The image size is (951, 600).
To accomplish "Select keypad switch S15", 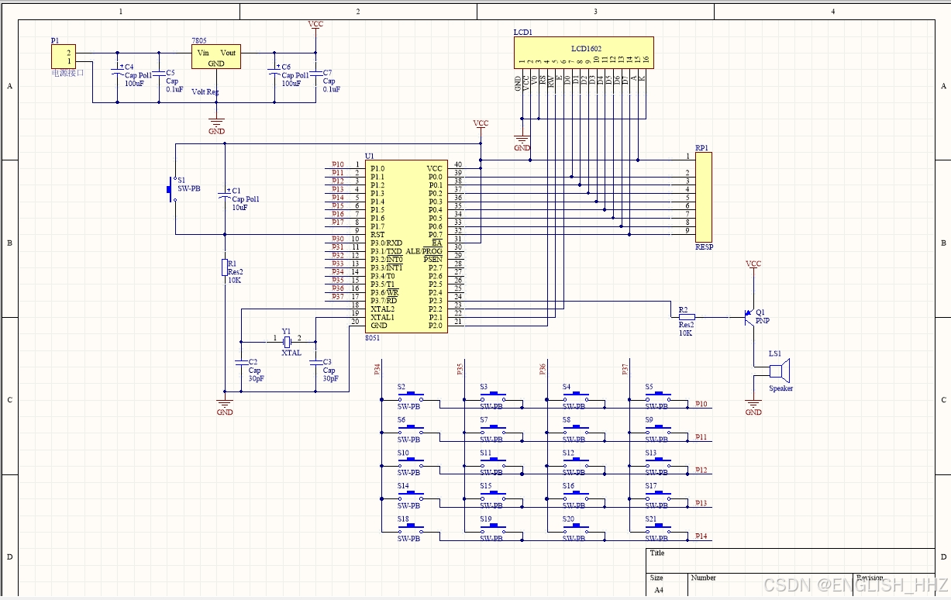I will (x=492, y=497).
